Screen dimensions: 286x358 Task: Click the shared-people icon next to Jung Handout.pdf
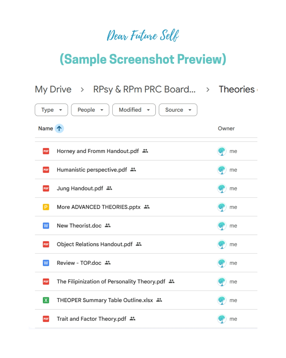point(109,188)
